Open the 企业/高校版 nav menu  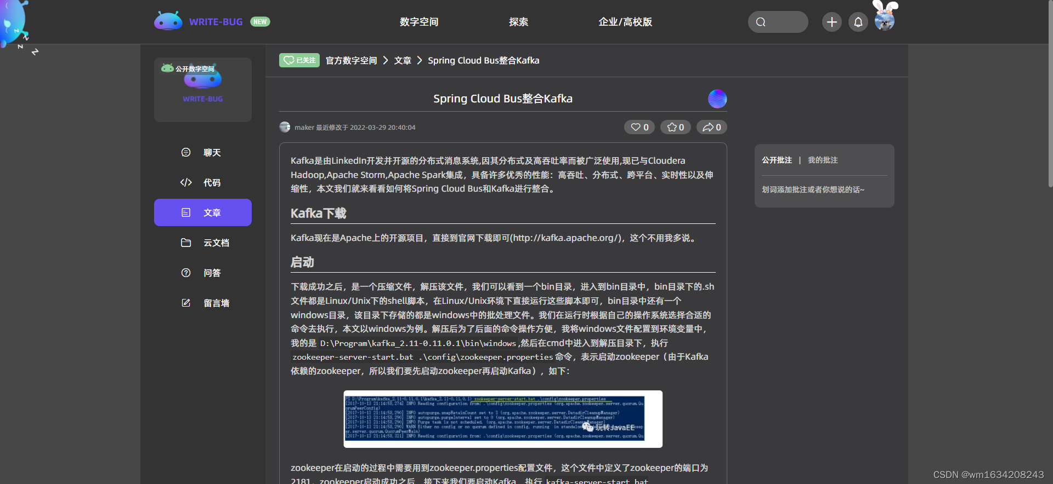(625, 22)
